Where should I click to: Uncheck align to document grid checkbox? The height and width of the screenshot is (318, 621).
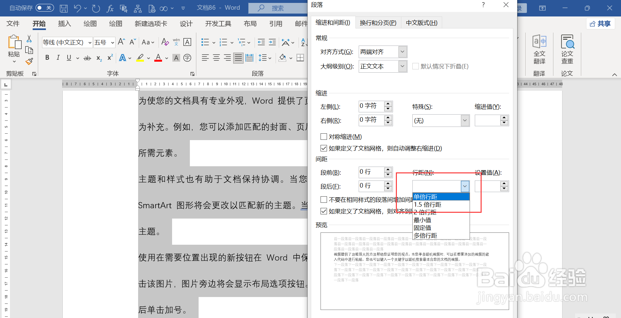[323, 211]
